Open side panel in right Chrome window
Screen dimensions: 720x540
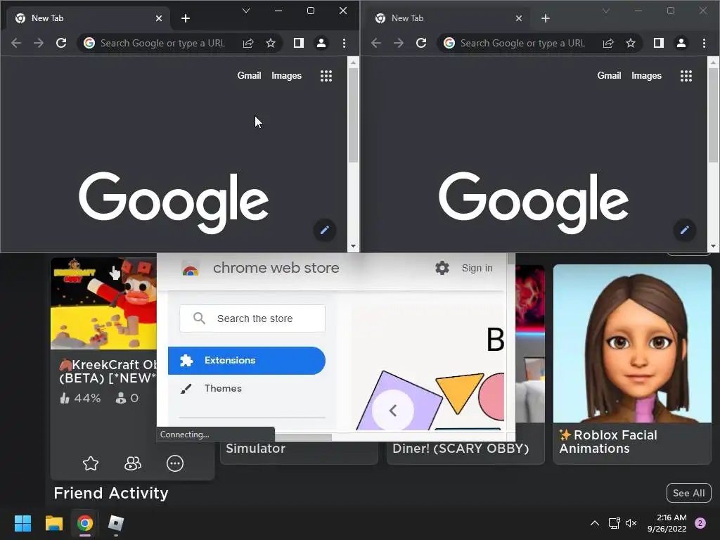tap(658, 43)
